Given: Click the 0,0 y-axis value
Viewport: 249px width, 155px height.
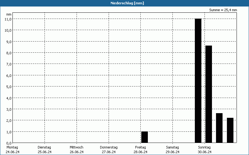Looking at the screenshot, I should (x=9, y=143).
